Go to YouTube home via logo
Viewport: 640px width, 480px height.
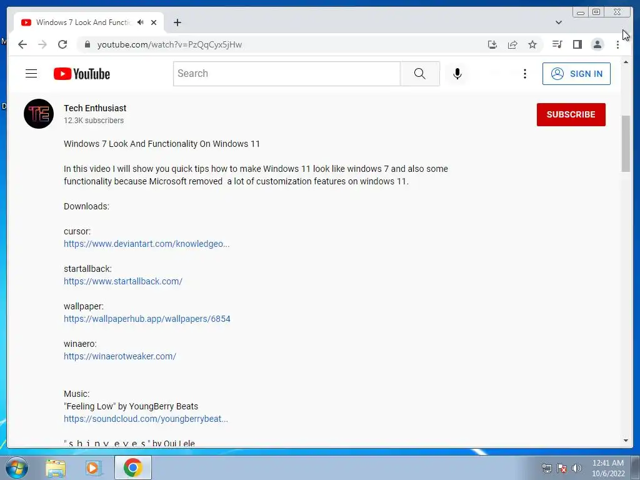tap(82, 74)
